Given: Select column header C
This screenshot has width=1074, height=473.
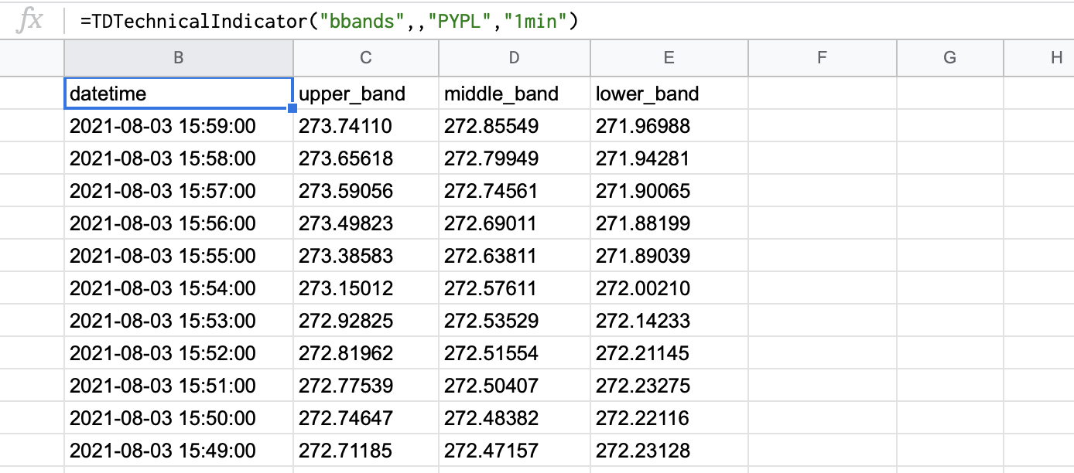Looking at the screenshot, I should (x=365, y=57).
